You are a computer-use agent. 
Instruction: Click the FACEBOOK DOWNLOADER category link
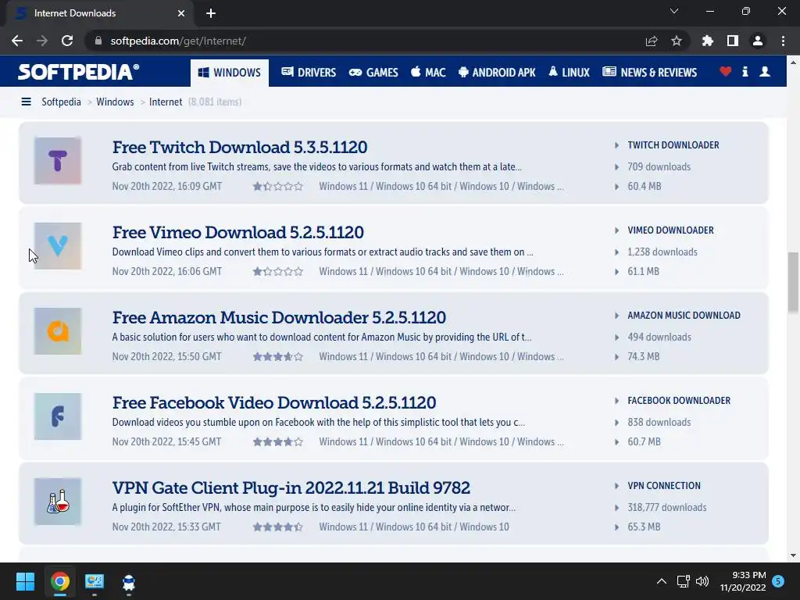tap(679, 401)
